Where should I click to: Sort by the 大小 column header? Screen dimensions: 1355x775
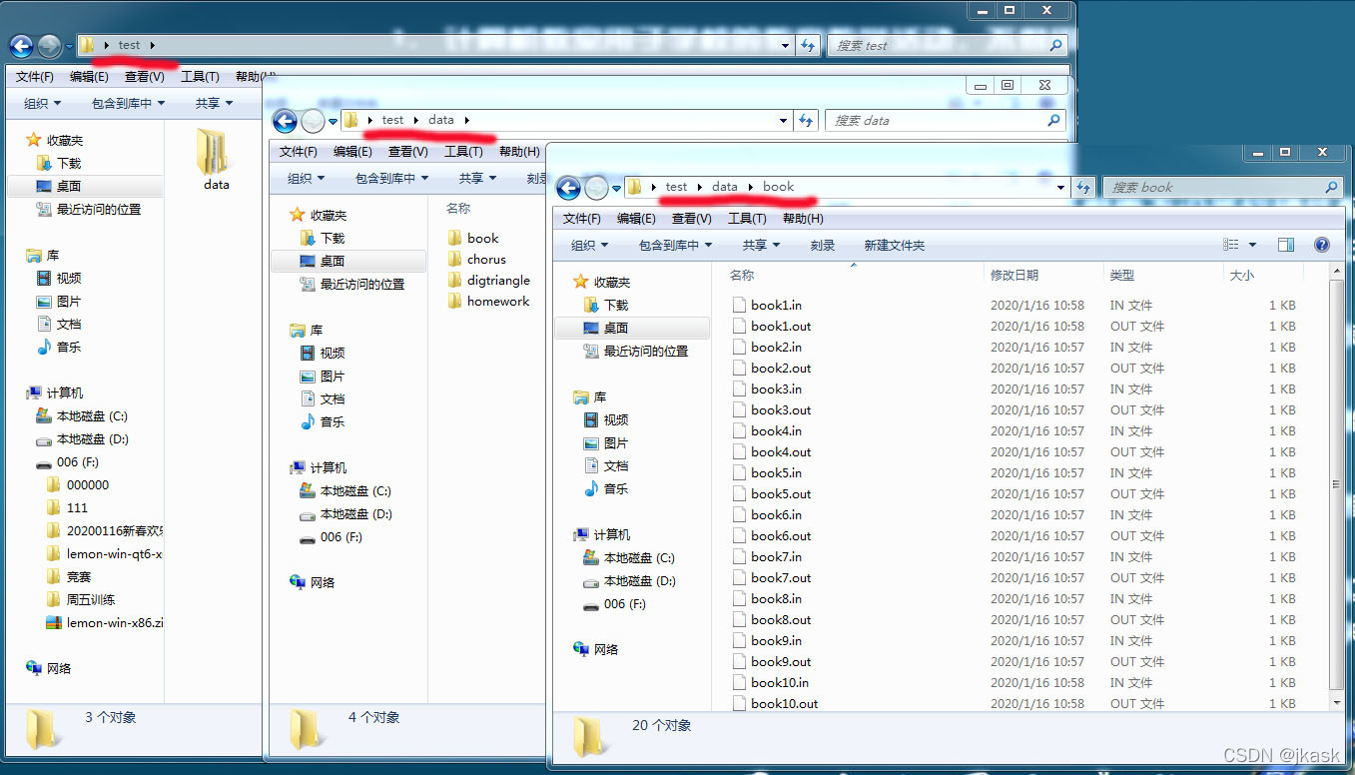(x=1242, y=275)
